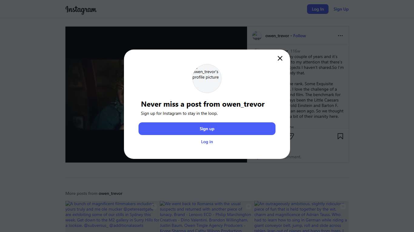
Task: Click the Instagram logo
Action: (81, 10)
